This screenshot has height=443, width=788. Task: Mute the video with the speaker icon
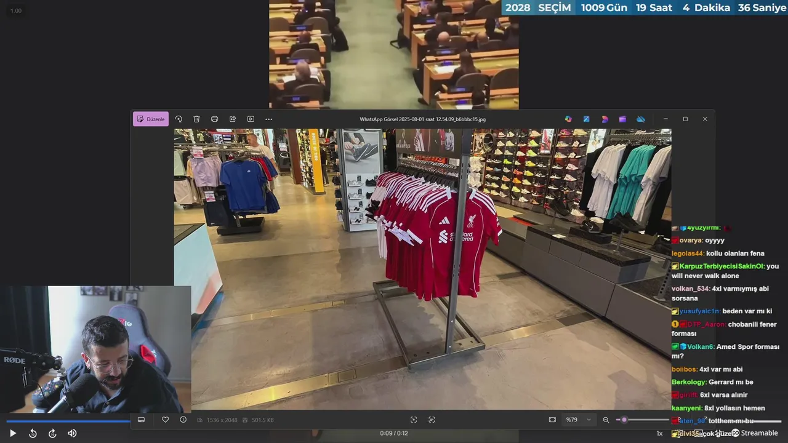(x=72, y=433)
